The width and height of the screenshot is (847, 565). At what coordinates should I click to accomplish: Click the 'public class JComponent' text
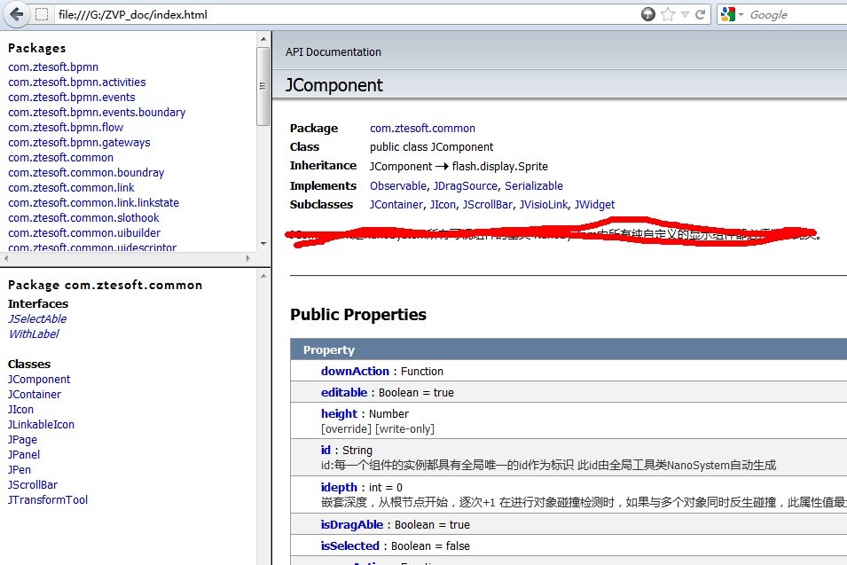[x=432, y=147]
